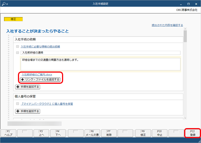Screen dimensions: 201x143
Task: Maximize the 入社手続設定 window
Action: [188, 4]
